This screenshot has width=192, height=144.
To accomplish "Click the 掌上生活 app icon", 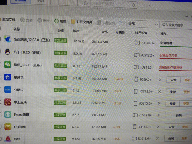I will point(8,102).
